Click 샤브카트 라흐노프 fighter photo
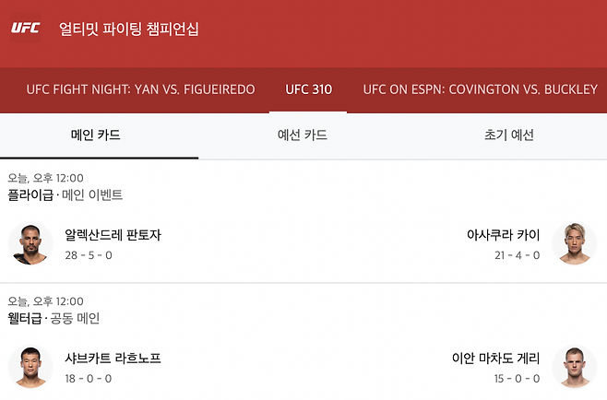Image resolution: width=607 pixels, height=400 pixels. point(30,367)
